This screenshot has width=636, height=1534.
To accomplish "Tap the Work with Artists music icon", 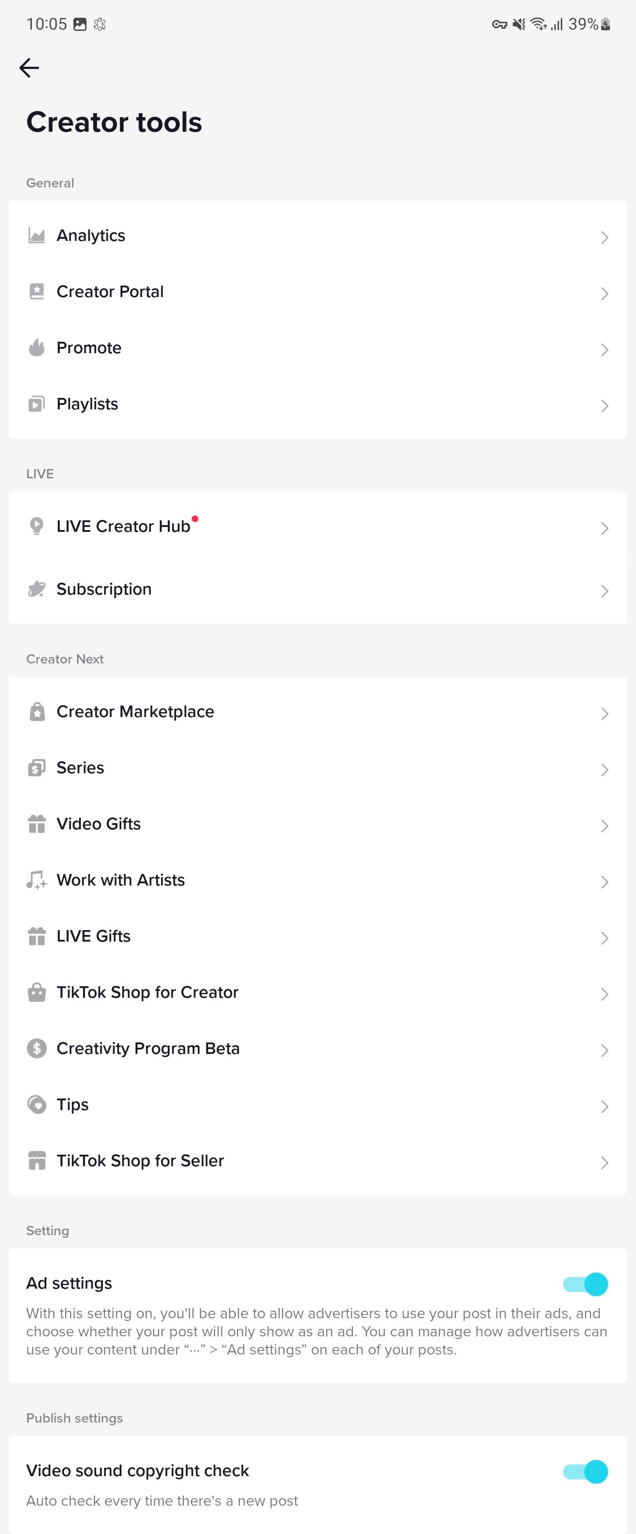I will coord(37,880).
